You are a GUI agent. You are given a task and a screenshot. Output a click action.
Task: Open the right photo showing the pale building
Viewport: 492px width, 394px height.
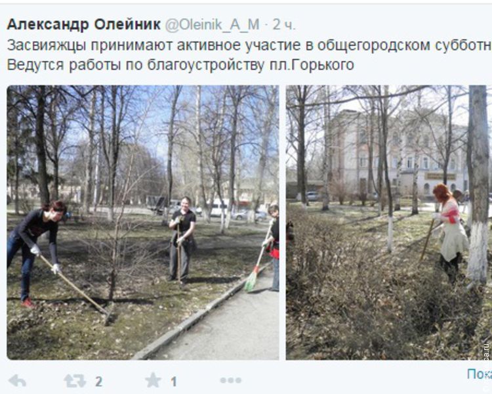(x=389, y=223)
